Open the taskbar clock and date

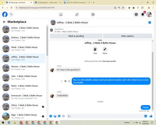click(145, 122)
